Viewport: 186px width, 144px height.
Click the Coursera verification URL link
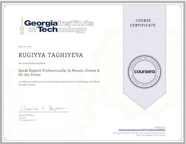tap(142, 129)
